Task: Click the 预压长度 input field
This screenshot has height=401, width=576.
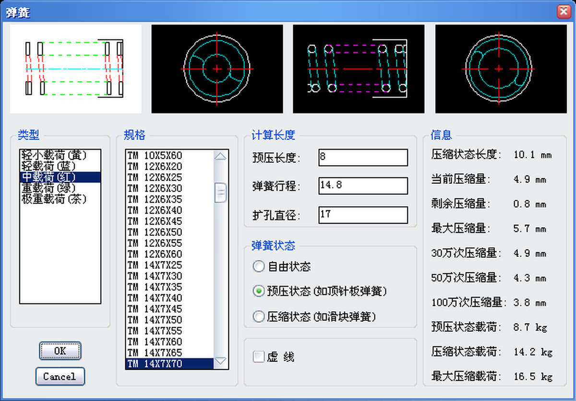Action: [x=363, y=158]
